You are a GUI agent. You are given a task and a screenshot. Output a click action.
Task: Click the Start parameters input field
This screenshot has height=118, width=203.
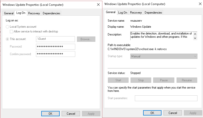point(166,98)
